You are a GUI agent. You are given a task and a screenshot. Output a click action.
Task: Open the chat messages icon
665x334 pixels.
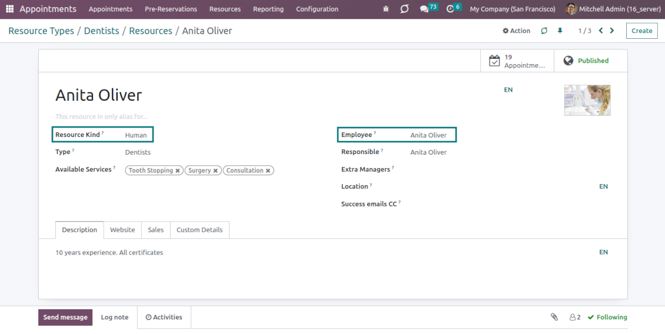424,9
